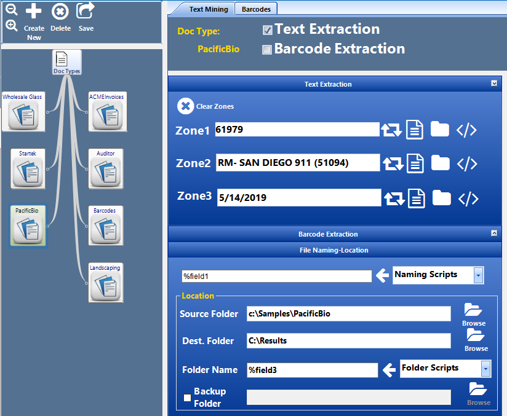Select the Doc Types root node
Screen dimensions: 507x416
tap(66, 62)
